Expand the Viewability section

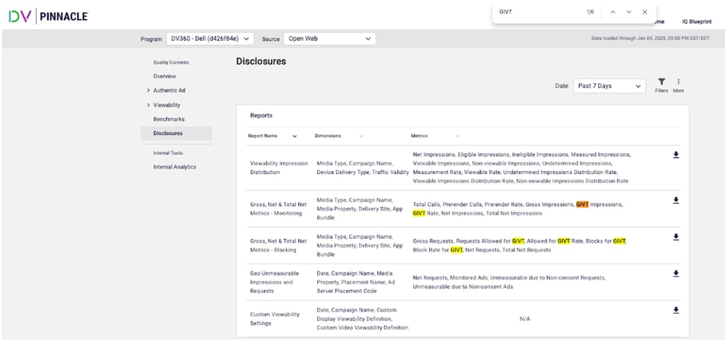pyautogui.click(x=149, y=105)
